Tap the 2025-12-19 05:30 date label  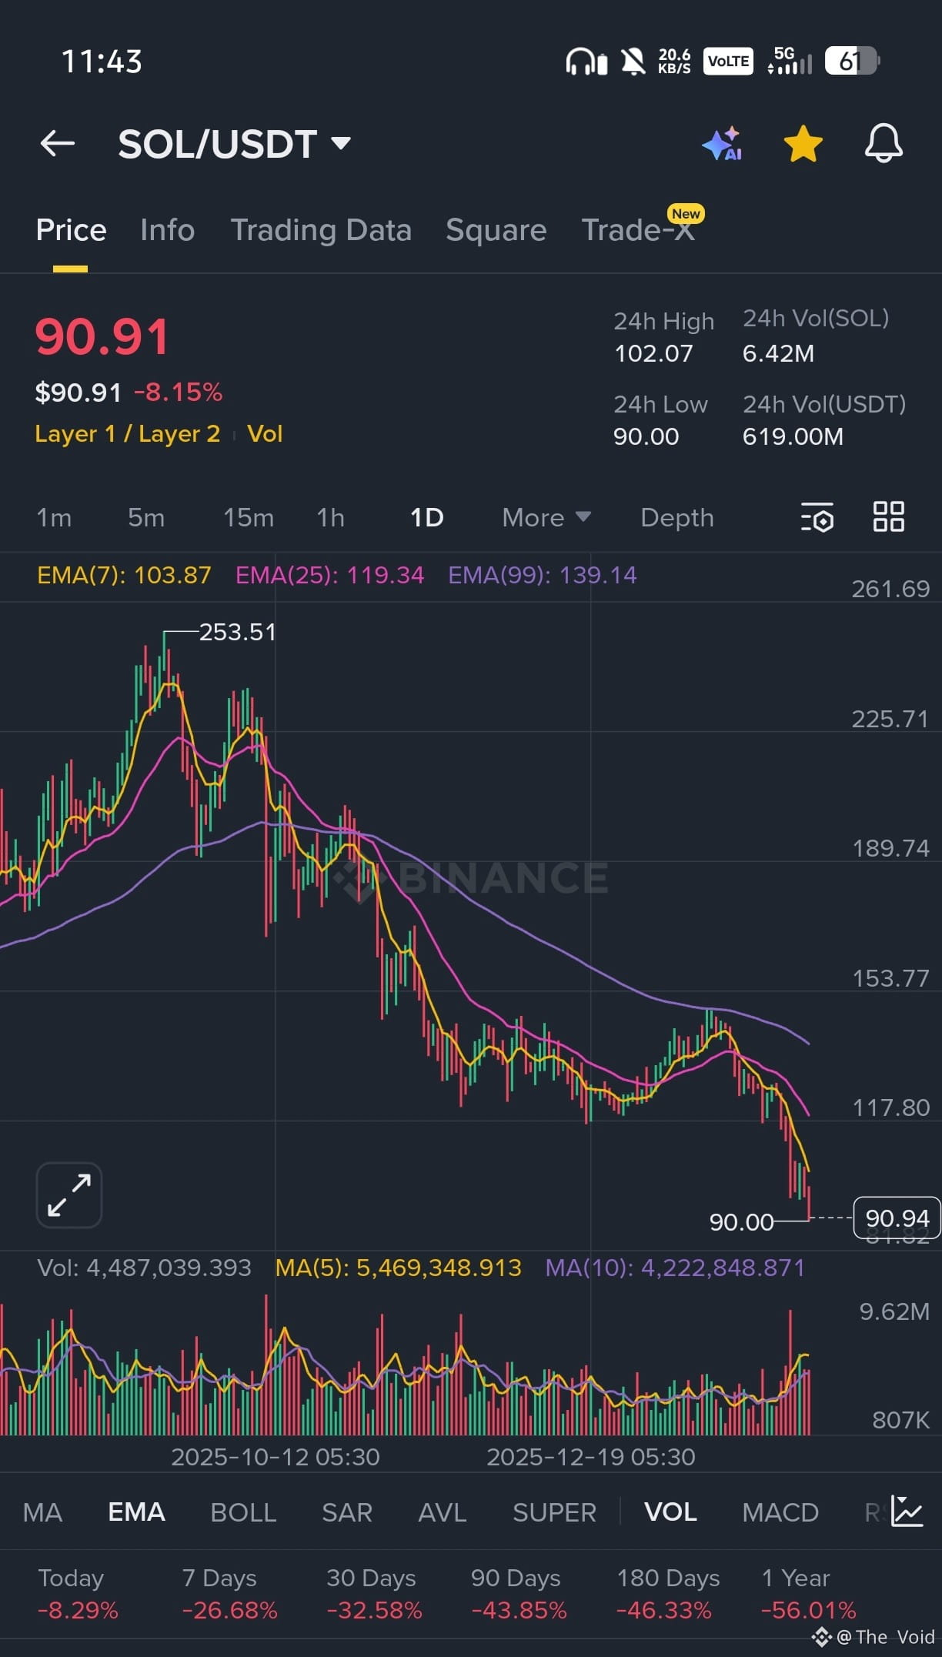point(591,1457)
